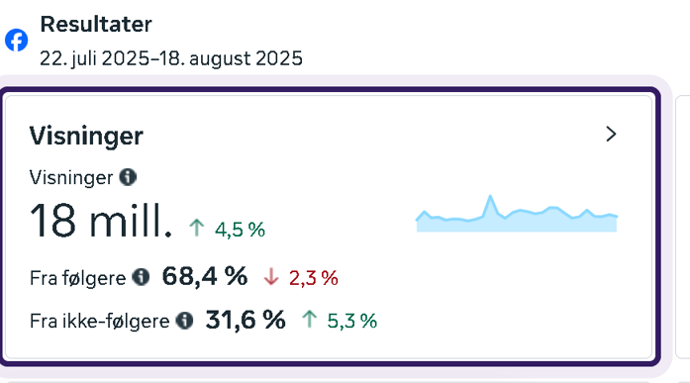This screenshot has height=383, width=690.
Task: Click the blue views sparkline chart
Action: [517, 213]
